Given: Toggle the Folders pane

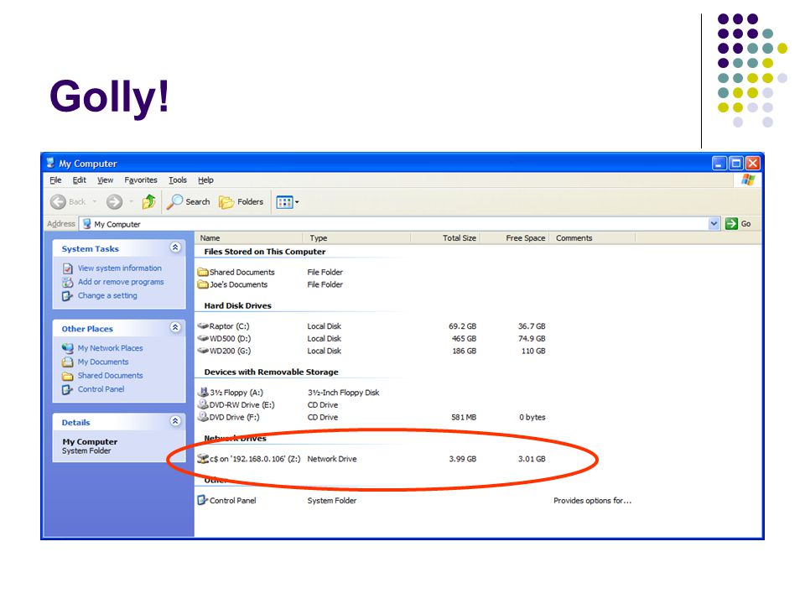Looking at the screenshot, I should coord(241,202).
